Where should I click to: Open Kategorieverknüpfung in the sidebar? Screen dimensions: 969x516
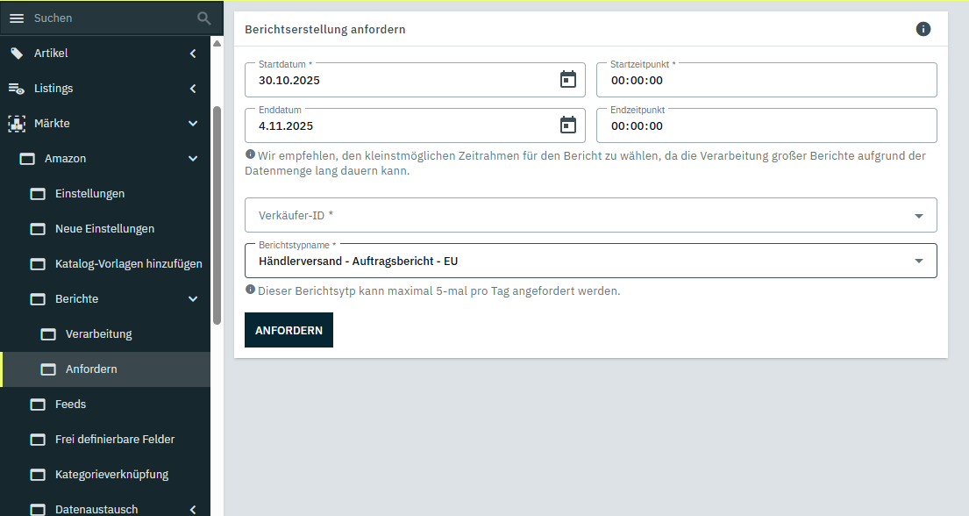point(111,475)
